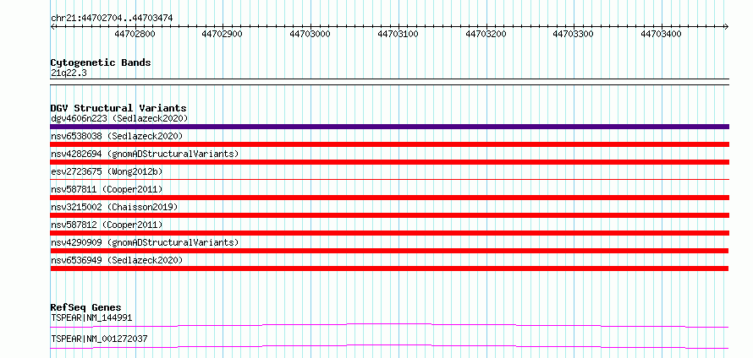Open the RefSeq Genes track title

86,307
